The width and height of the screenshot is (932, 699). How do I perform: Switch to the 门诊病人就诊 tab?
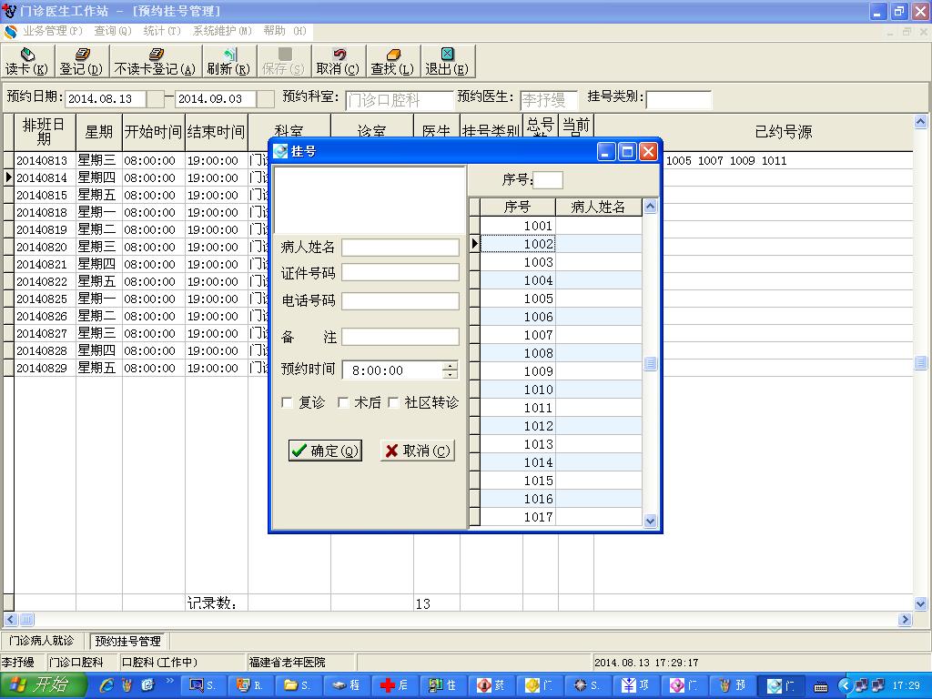click(42, 642)
